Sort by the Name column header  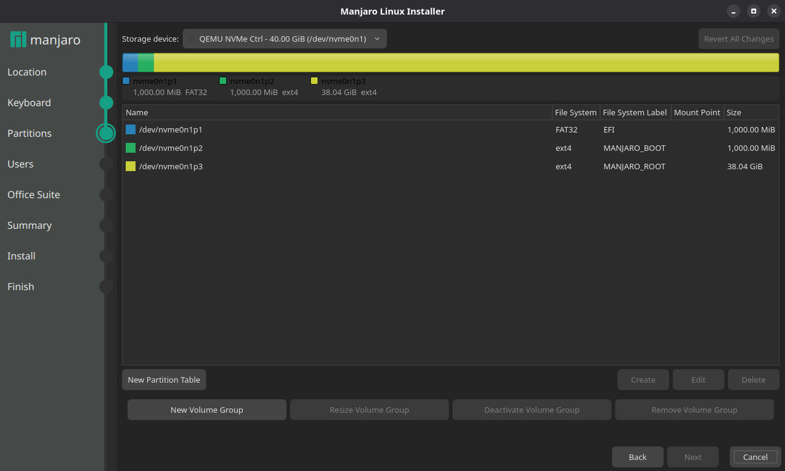tap(337, 113)
